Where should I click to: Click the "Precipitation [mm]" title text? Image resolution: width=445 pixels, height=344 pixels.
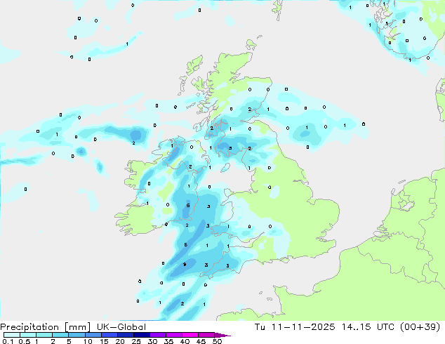pyautogui.click(x=45, y=327)
